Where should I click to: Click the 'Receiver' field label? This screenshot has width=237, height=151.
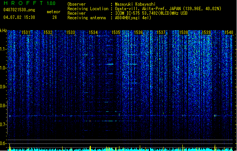[x=76, y=13]
